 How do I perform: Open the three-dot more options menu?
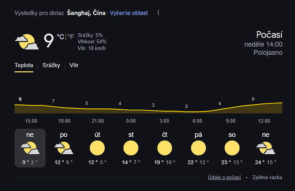coord(158,13)
